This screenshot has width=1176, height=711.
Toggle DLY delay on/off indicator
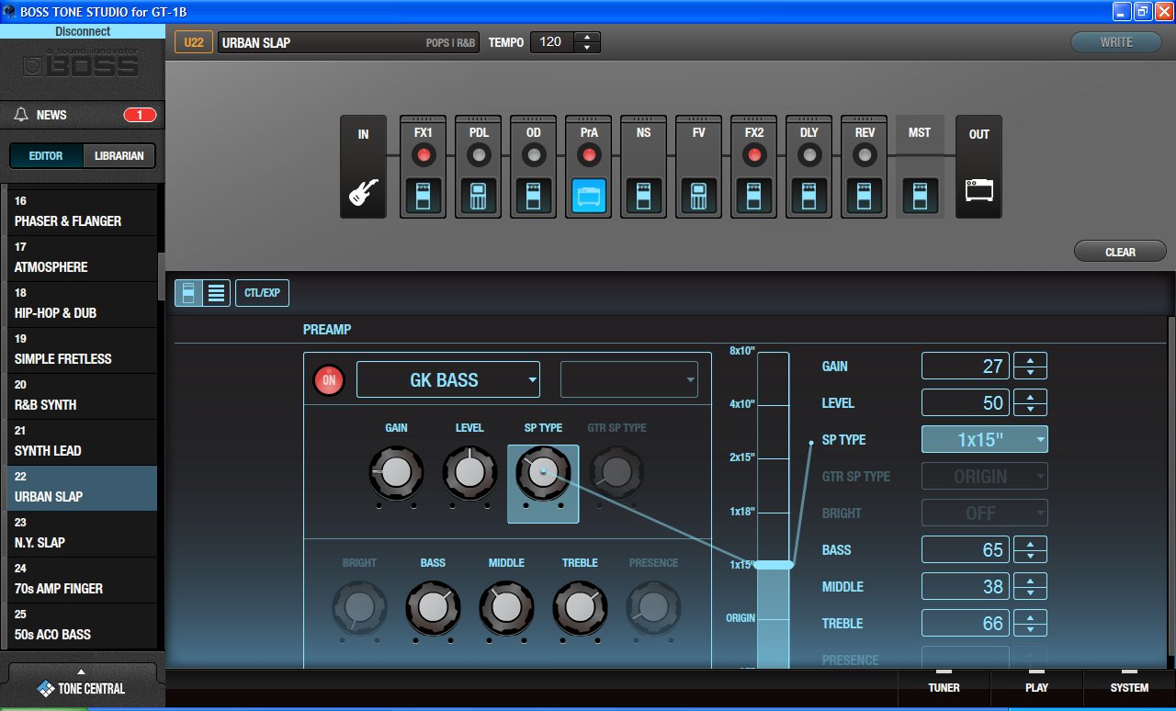pyautogui.click(x=809, y=155)
